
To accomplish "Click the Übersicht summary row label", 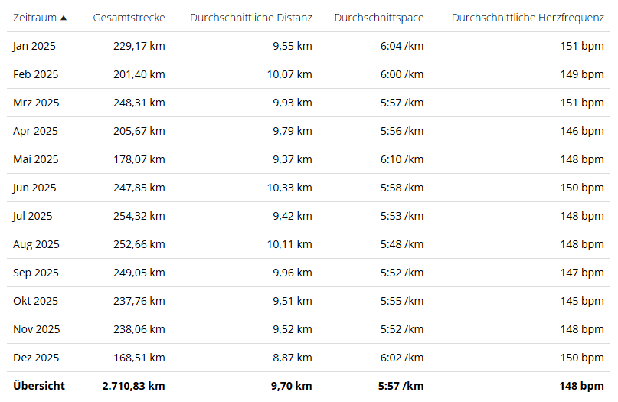I will [39, 386].
